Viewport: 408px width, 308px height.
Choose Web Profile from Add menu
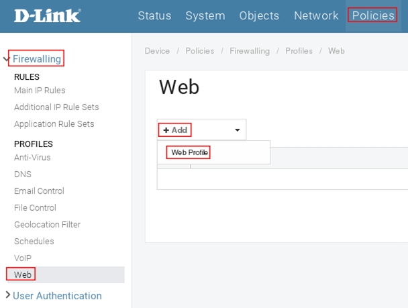point(190,153)
